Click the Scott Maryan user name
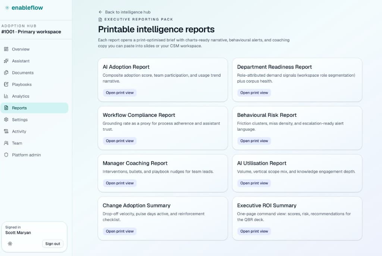Image resolution: width=382 pixels, height=256 pixels. pyautogui.click(x=18, y=233)
